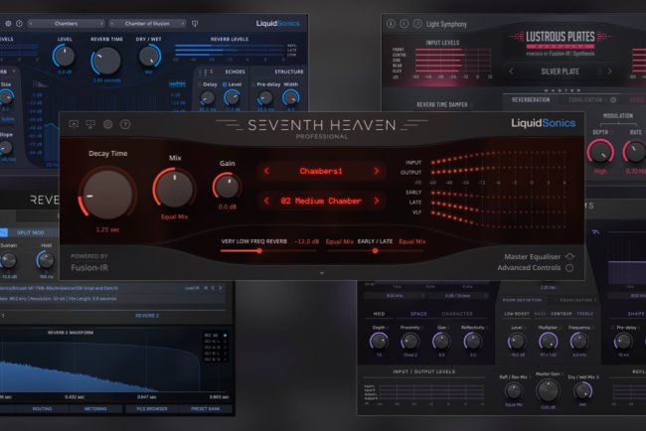Click info icon in the Chambers plugin window
Screen dimensions: 646x431
point(19,24)
